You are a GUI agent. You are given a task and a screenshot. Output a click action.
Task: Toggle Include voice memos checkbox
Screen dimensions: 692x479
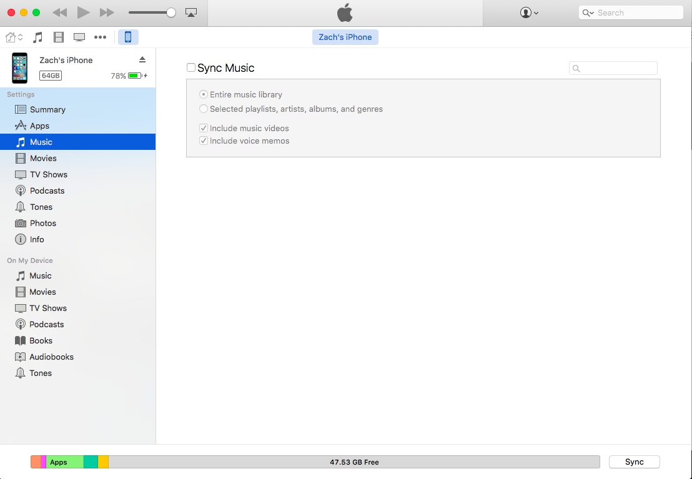pyautogui.click(x=204, y=141)
